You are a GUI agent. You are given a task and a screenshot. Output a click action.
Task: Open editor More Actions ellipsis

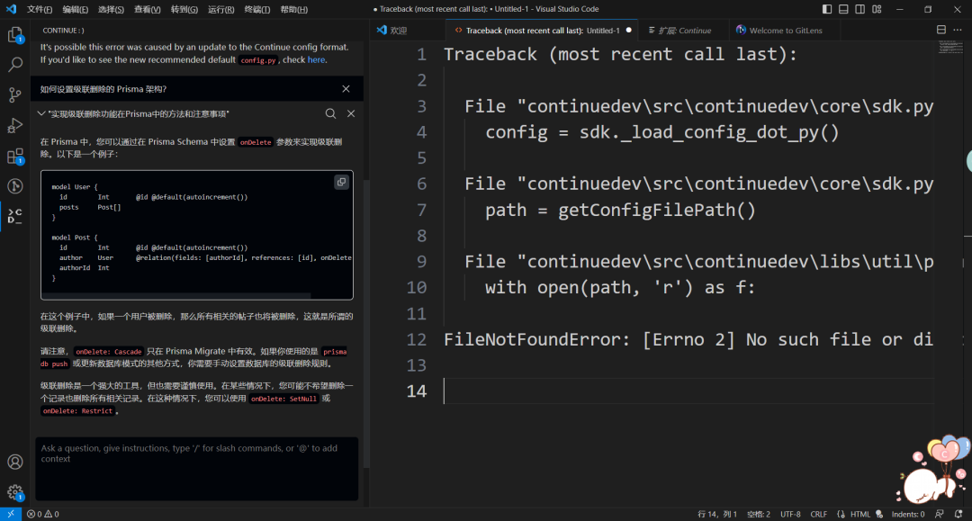(958, 30)
